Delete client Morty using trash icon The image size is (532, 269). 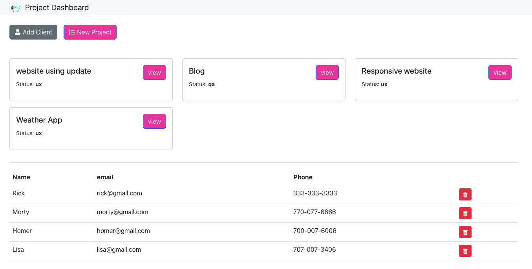click(x=465, y=213)
